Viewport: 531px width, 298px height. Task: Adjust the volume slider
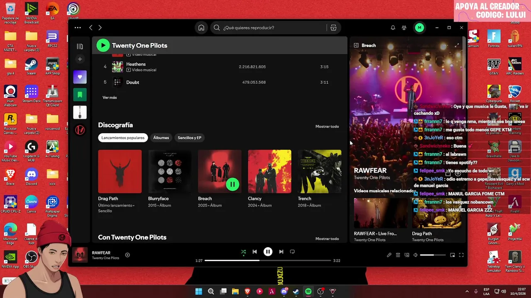(x=433, y=255)
